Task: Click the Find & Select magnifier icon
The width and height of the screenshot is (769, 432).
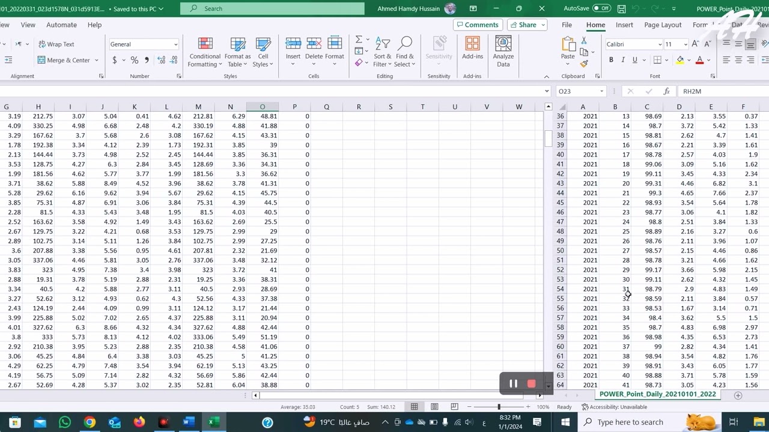Action: pos(405,44)
